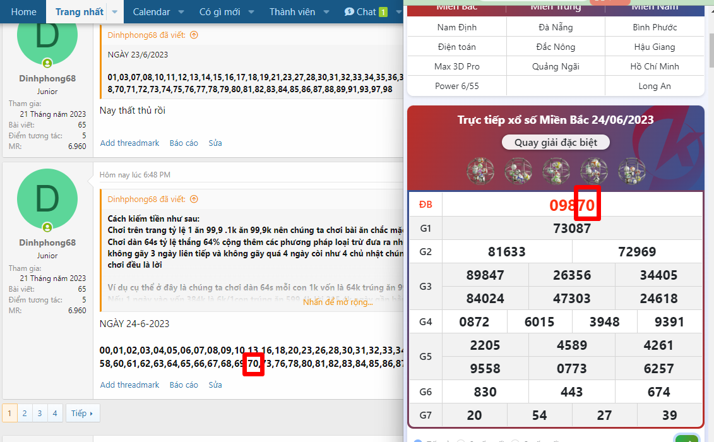
Task: Expand the Calendar dropdown arrow
Action: [181, 12]
